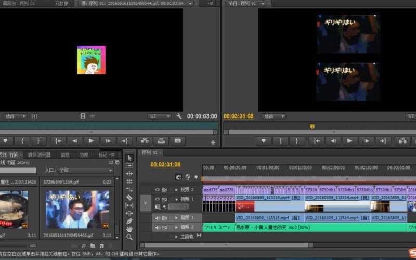Mute audio track 1 speaker toggle

point(157,218)
